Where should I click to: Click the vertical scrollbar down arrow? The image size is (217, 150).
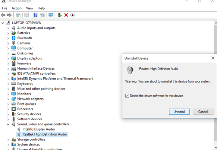pyautogui.click(x=215, y=148)
